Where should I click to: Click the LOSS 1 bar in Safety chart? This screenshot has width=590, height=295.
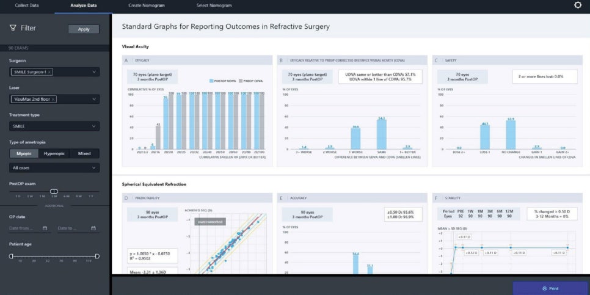(485, 137)
